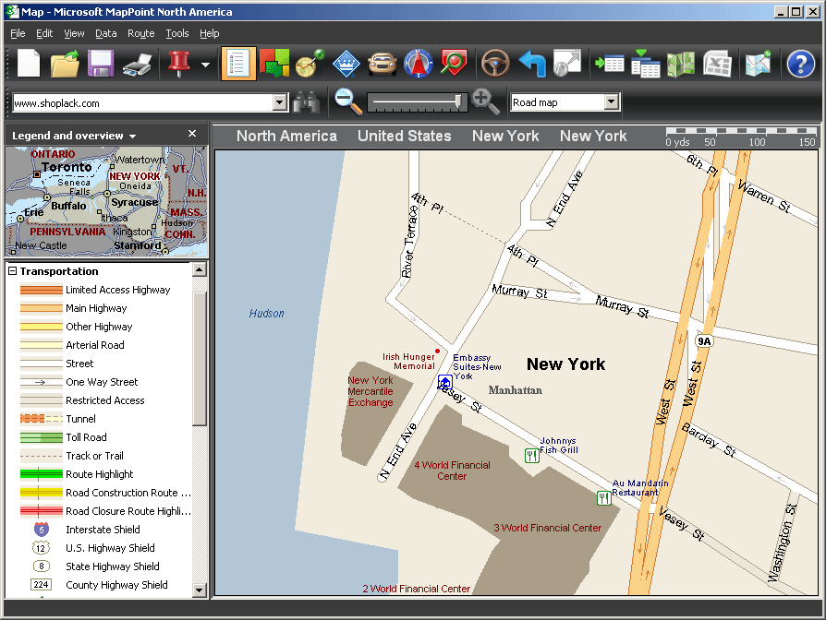Click the green folded map data icon
This screenshot has height=620, width=826.
tap(681, 64)
